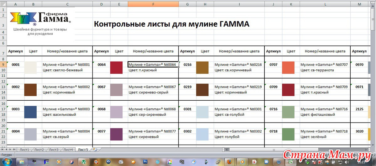Select row 9 header

[x=3, y=64]
